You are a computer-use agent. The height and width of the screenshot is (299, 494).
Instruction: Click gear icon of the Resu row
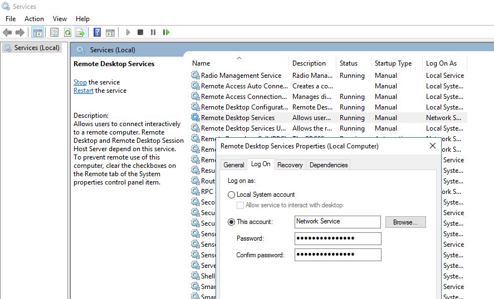195,171
